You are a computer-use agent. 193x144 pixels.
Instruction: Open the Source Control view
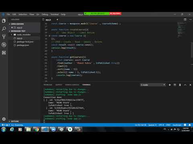[4, 36]
